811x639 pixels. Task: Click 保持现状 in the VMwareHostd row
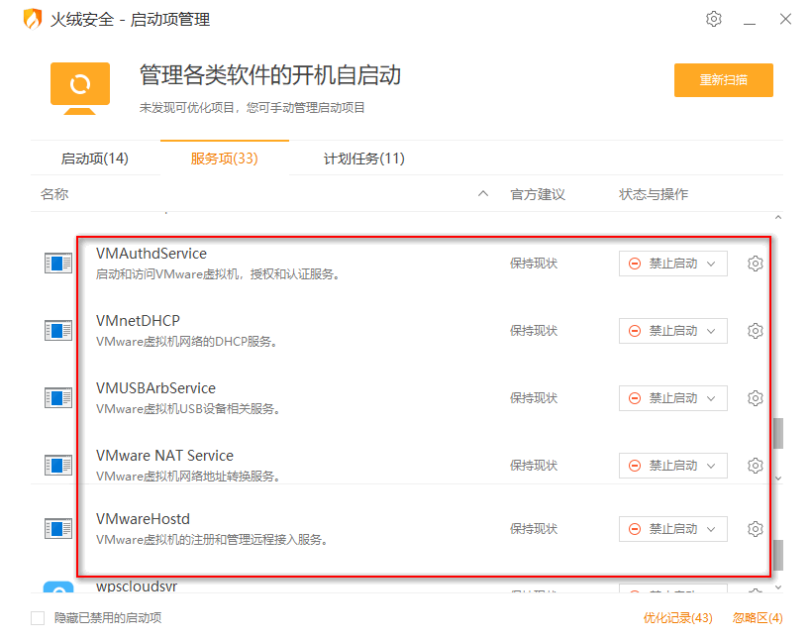point(534,529)
